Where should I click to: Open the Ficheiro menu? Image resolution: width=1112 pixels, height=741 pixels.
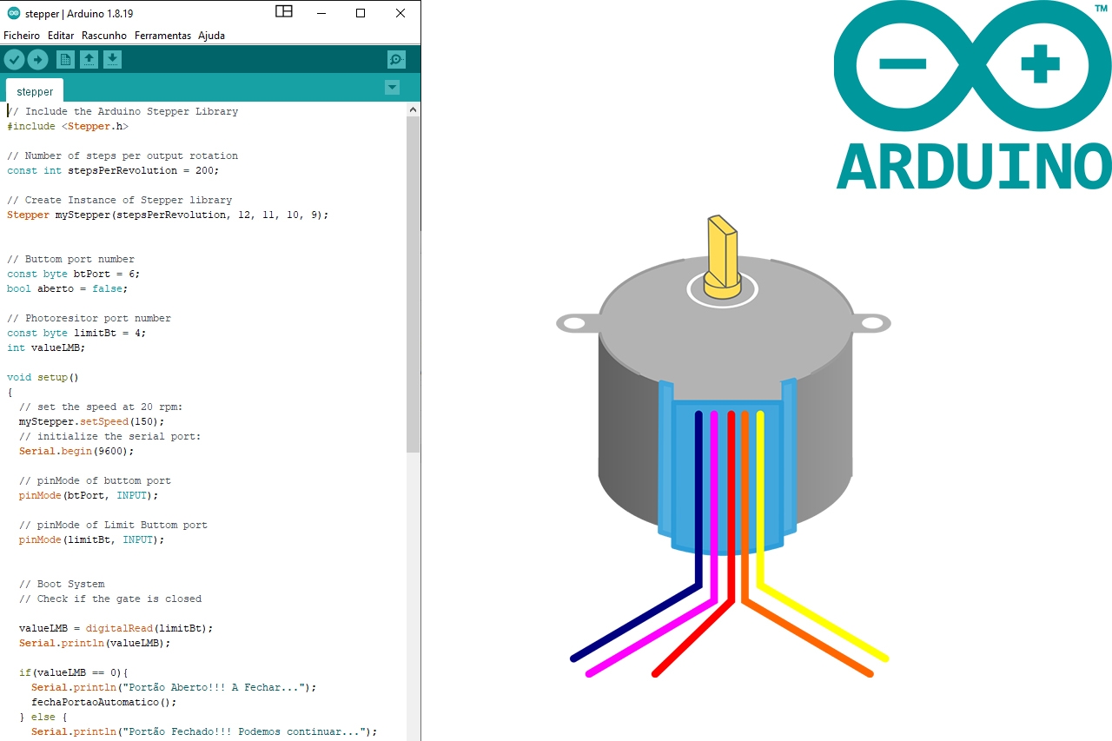(x=22, y=36)
